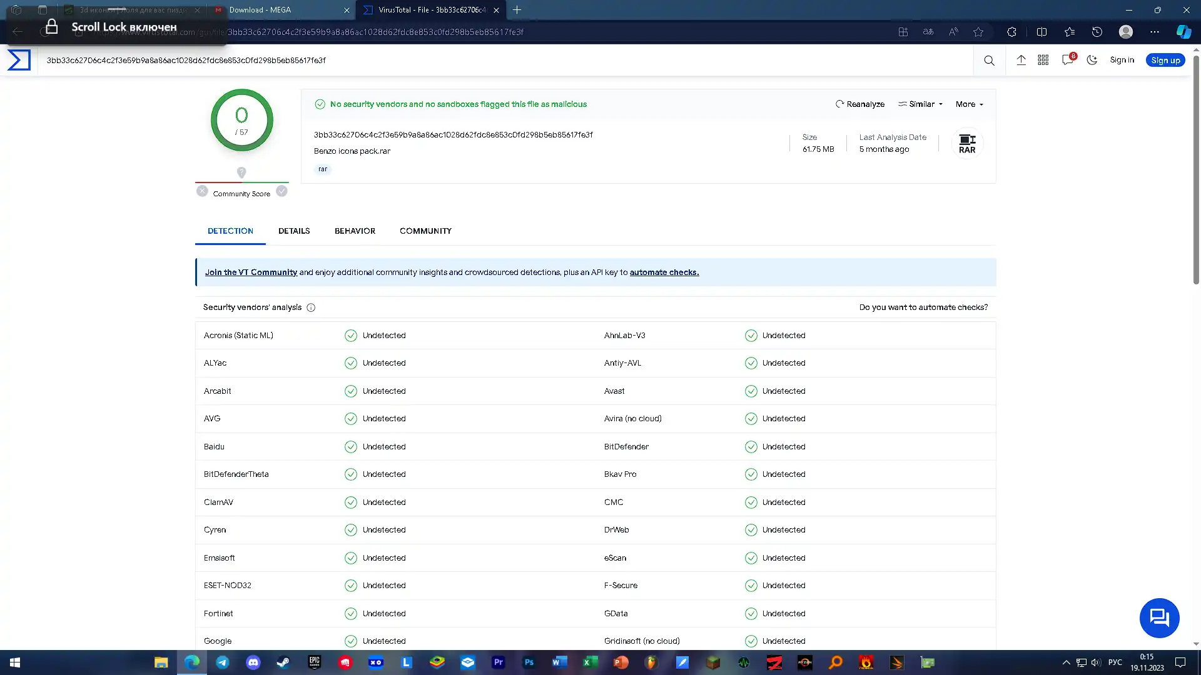The image size is (1201, 675).
Task: Click the page vertical scrollbar
Action: (x=1196, y=169)
